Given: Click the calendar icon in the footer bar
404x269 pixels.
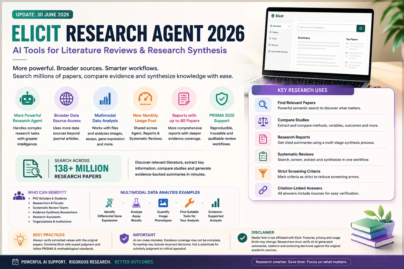Looking at the screenshot, I should pyautogui.click(x=15, y=262).
